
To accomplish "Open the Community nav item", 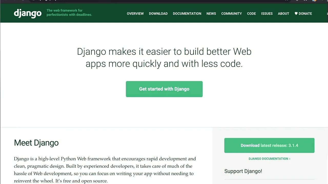I will coord(231,14).
